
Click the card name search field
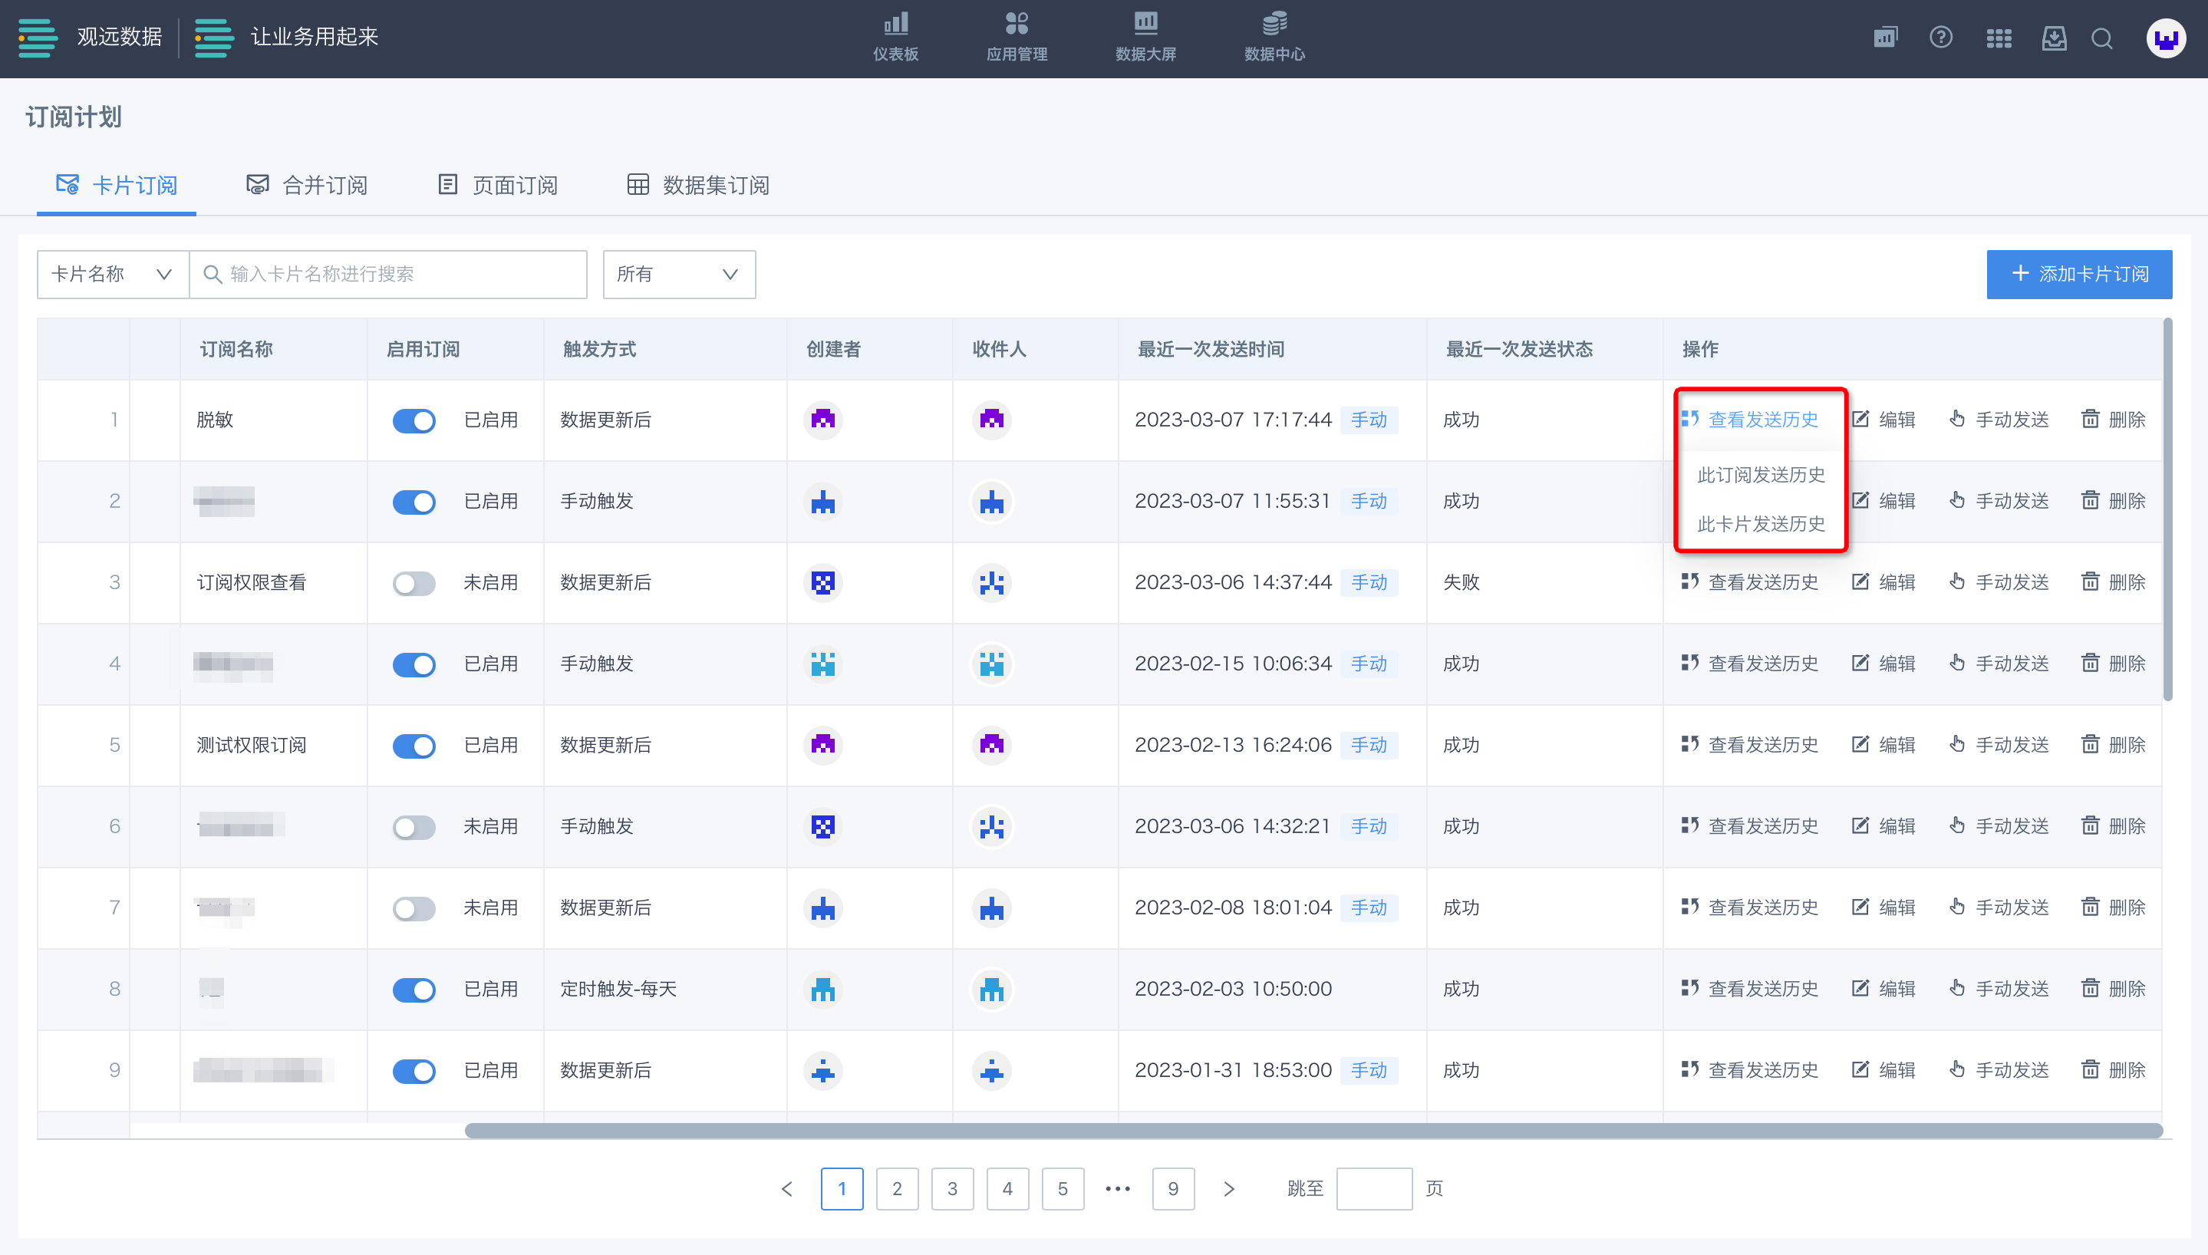tap(388, 274)
